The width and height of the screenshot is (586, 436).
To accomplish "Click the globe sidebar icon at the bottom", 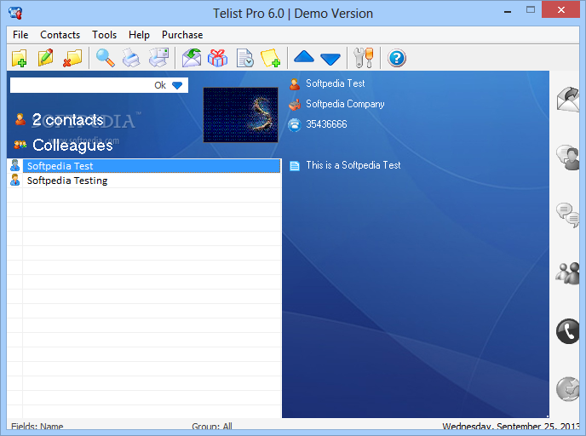I will coord(568,389).
